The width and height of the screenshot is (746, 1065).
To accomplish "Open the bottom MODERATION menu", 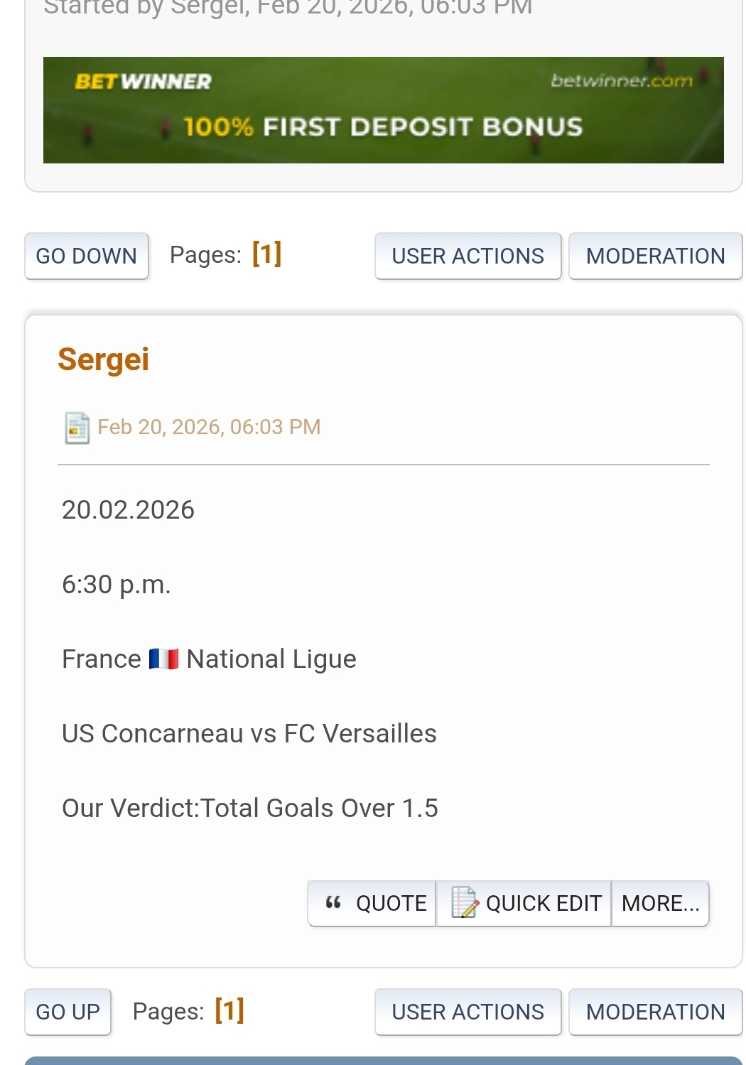I will coord(655,1012).
